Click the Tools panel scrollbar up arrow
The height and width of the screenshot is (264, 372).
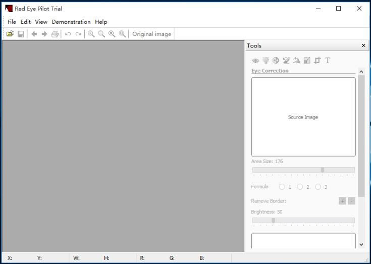tap(361, 72)
